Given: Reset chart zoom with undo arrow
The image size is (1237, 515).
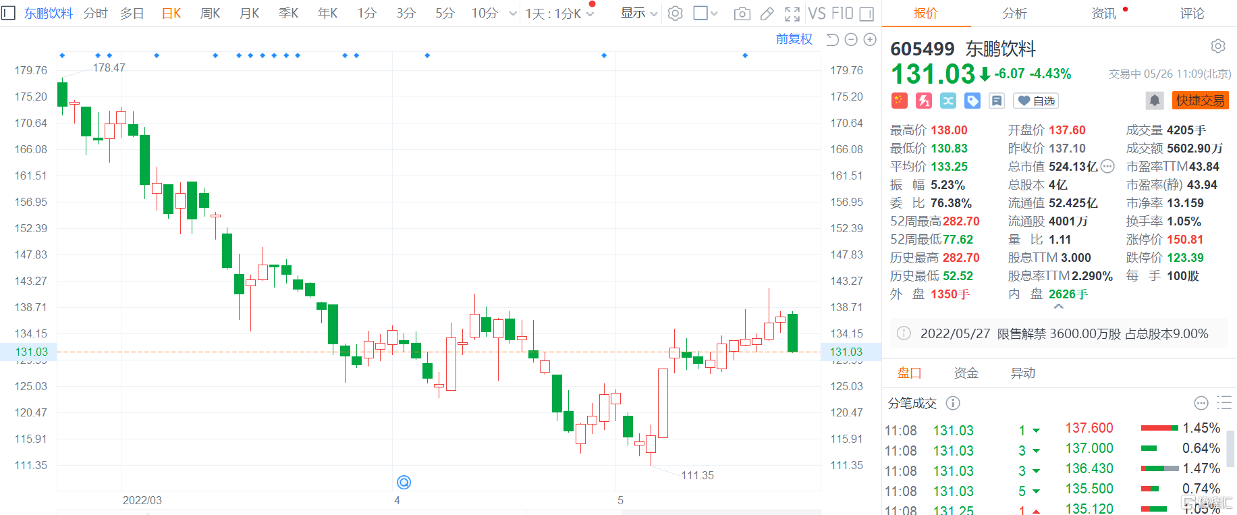Looking at the screenshot, I should tap(832, 40).
